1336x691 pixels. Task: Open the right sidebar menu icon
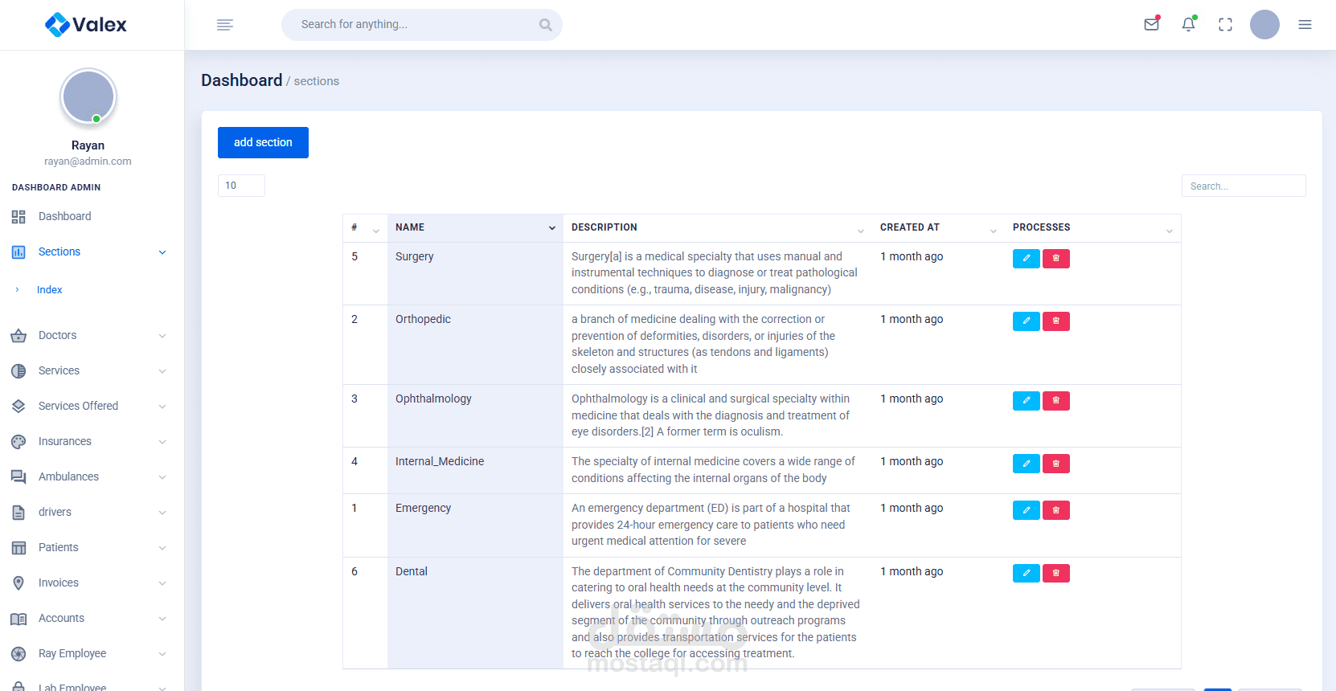1305,25
